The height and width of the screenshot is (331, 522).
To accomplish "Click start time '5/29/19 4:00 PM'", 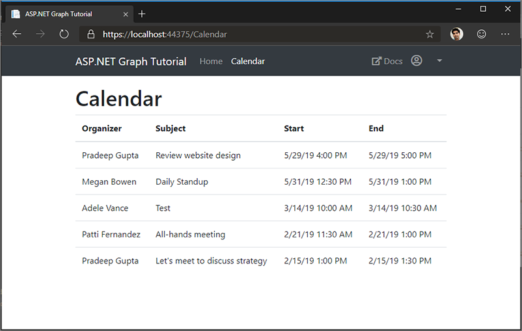I will pos(316,155).
